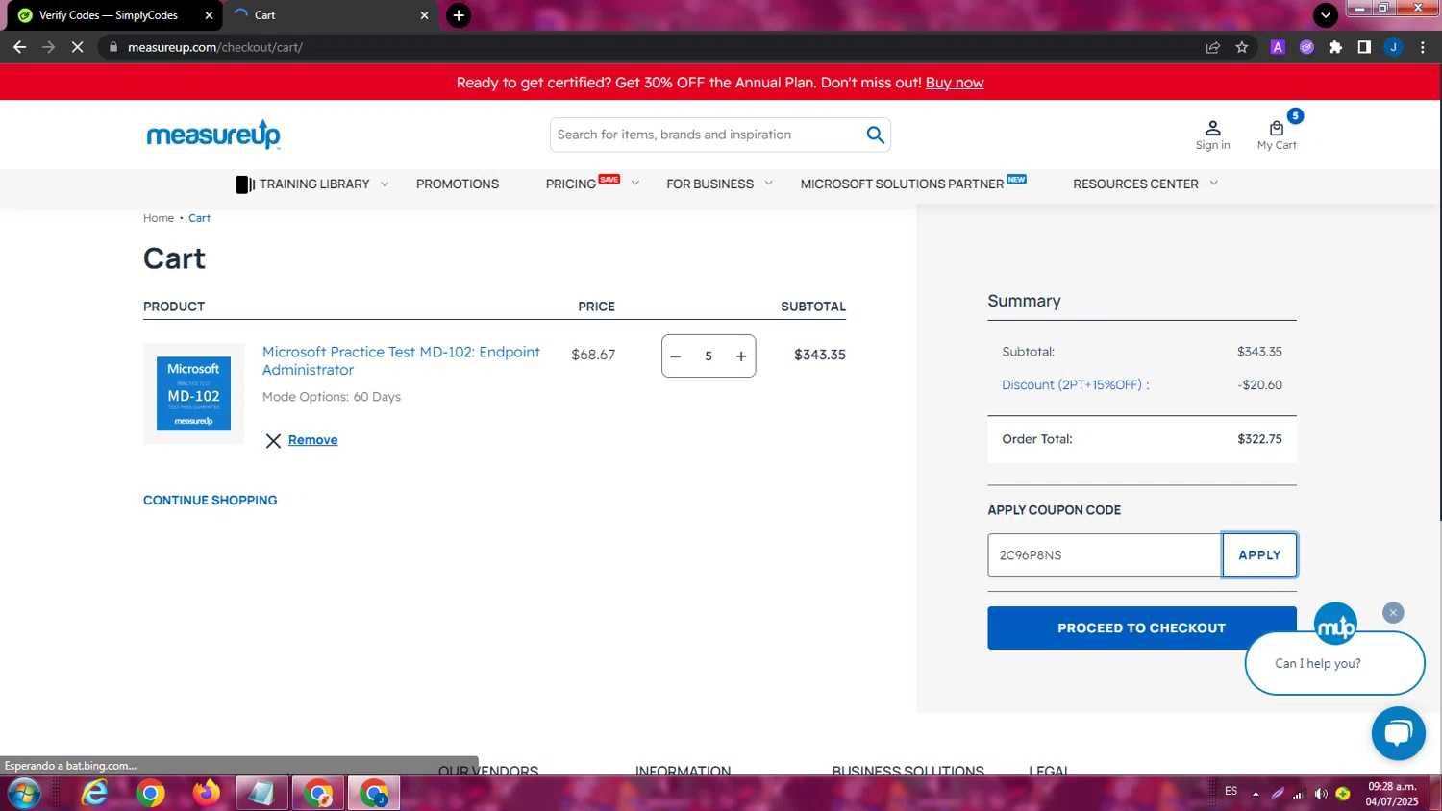Viewport: 1442px width, 811px height.
Task: Expand the Resources Center dropdown
Action: tap(1145, 184)
